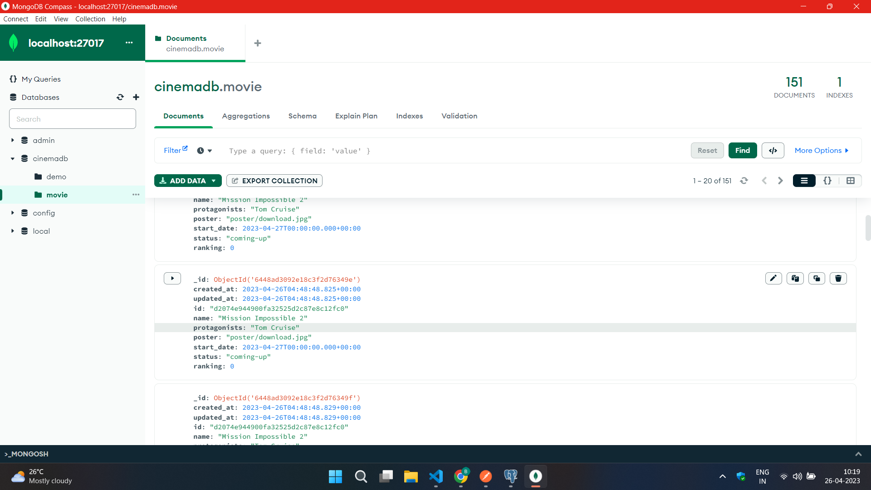Click EXPORT COLLECTION

pyautogui.click(x=274, y=181)
